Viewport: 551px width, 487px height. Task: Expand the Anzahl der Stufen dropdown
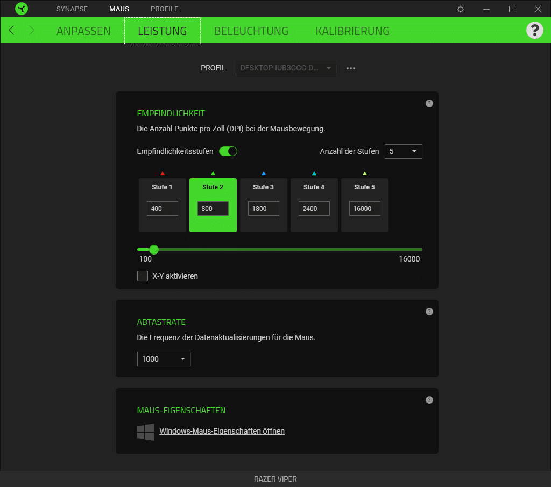403,152
